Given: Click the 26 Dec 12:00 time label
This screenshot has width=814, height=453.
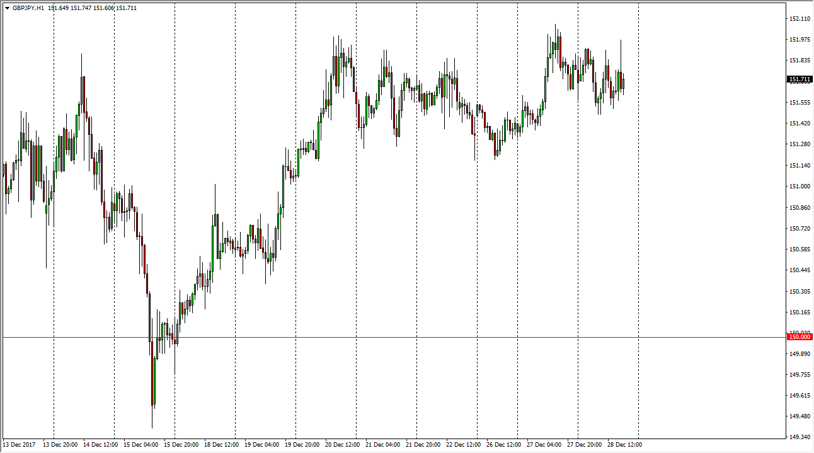Looking at the screenshot, I should click(503, 445).
